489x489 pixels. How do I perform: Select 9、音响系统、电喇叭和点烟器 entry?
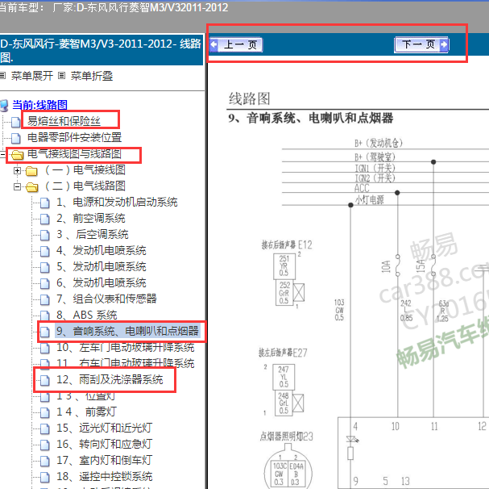pos(127,331)
